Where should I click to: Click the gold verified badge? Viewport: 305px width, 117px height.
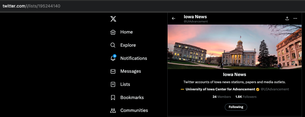[258, 89]
